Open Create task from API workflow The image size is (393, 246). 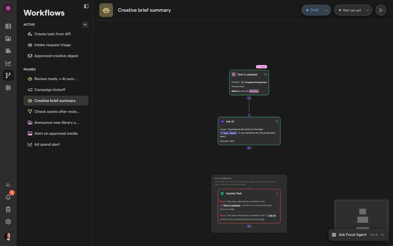tap(56, 34)
